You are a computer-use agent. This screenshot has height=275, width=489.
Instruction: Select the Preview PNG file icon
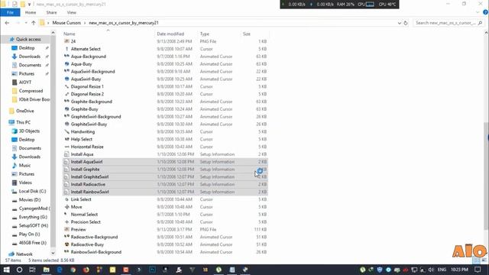(66, 229)
